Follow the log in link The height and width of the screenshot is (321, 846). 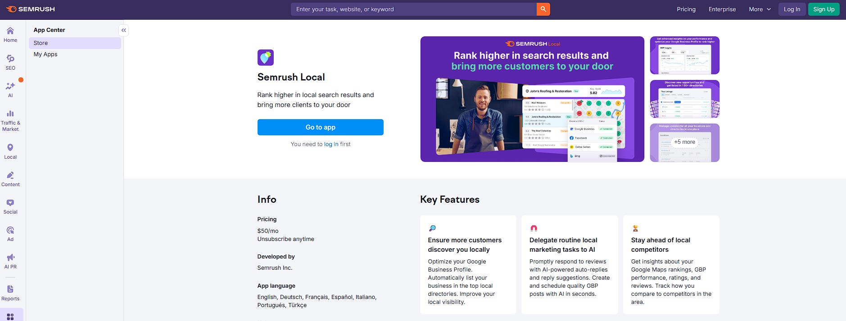[330, 144]
